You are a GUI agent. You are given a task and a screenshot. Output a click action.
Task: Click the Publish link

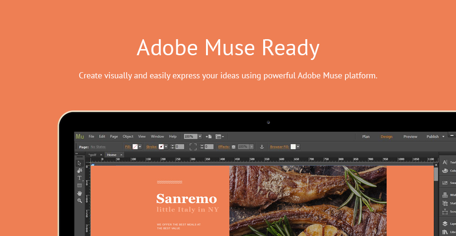click(x=433, y=136)
